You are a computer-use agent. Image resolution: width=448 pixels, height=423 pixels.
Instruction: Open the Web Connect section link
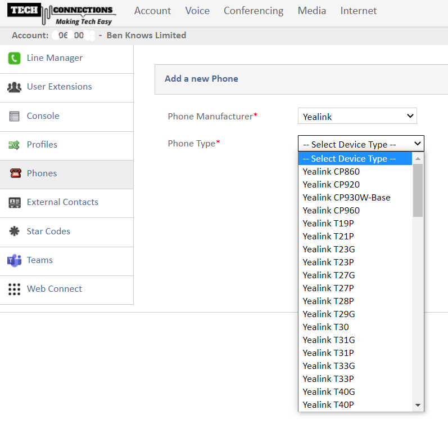(55, 289)
